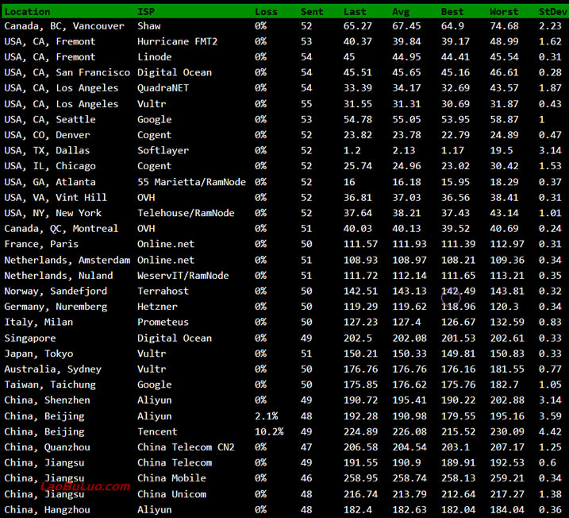The width and height of the screenshot is (569, 518).
Task: Click France, Paris location
Action: pos(41,244)
